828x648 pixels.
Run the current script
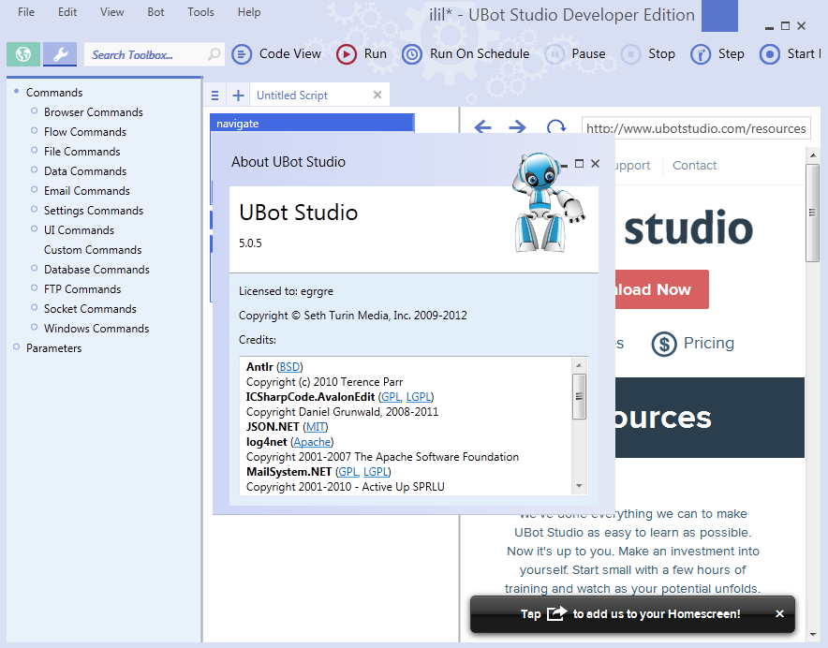362,53
